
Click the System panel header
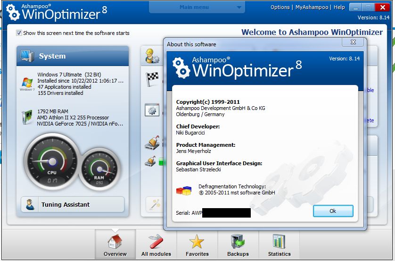73,56
